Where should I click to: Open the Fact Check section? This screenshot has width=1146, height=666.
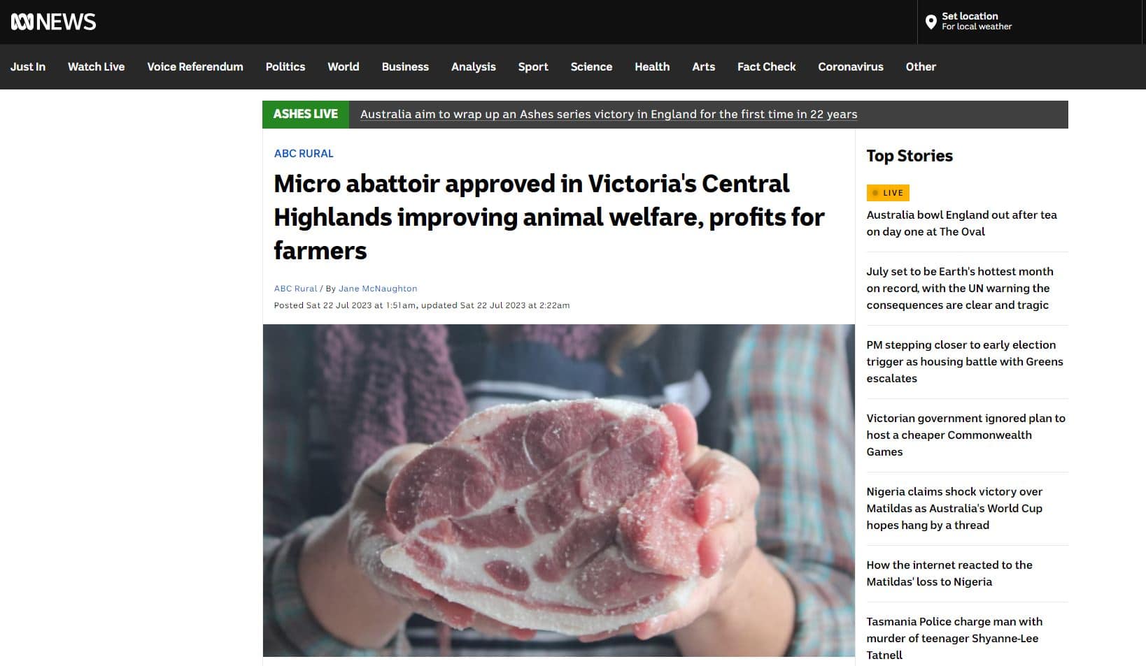coord(766,67)
